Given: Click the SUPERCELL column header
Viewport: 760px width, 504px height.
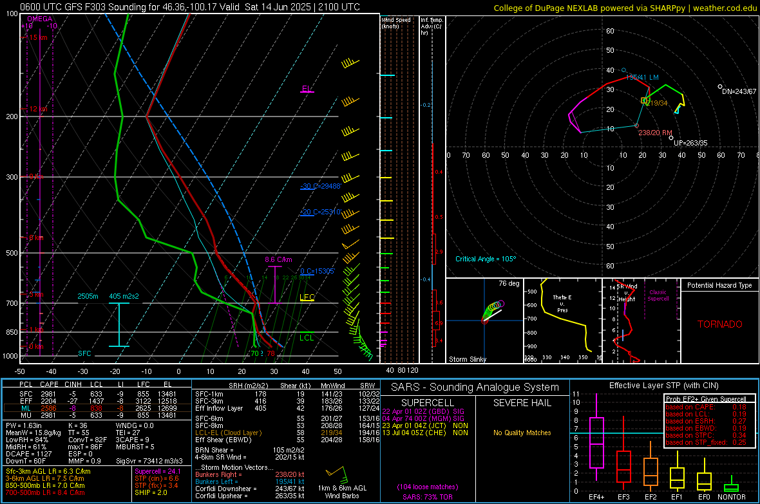Looking at the screenshot, I should [428, 403].
